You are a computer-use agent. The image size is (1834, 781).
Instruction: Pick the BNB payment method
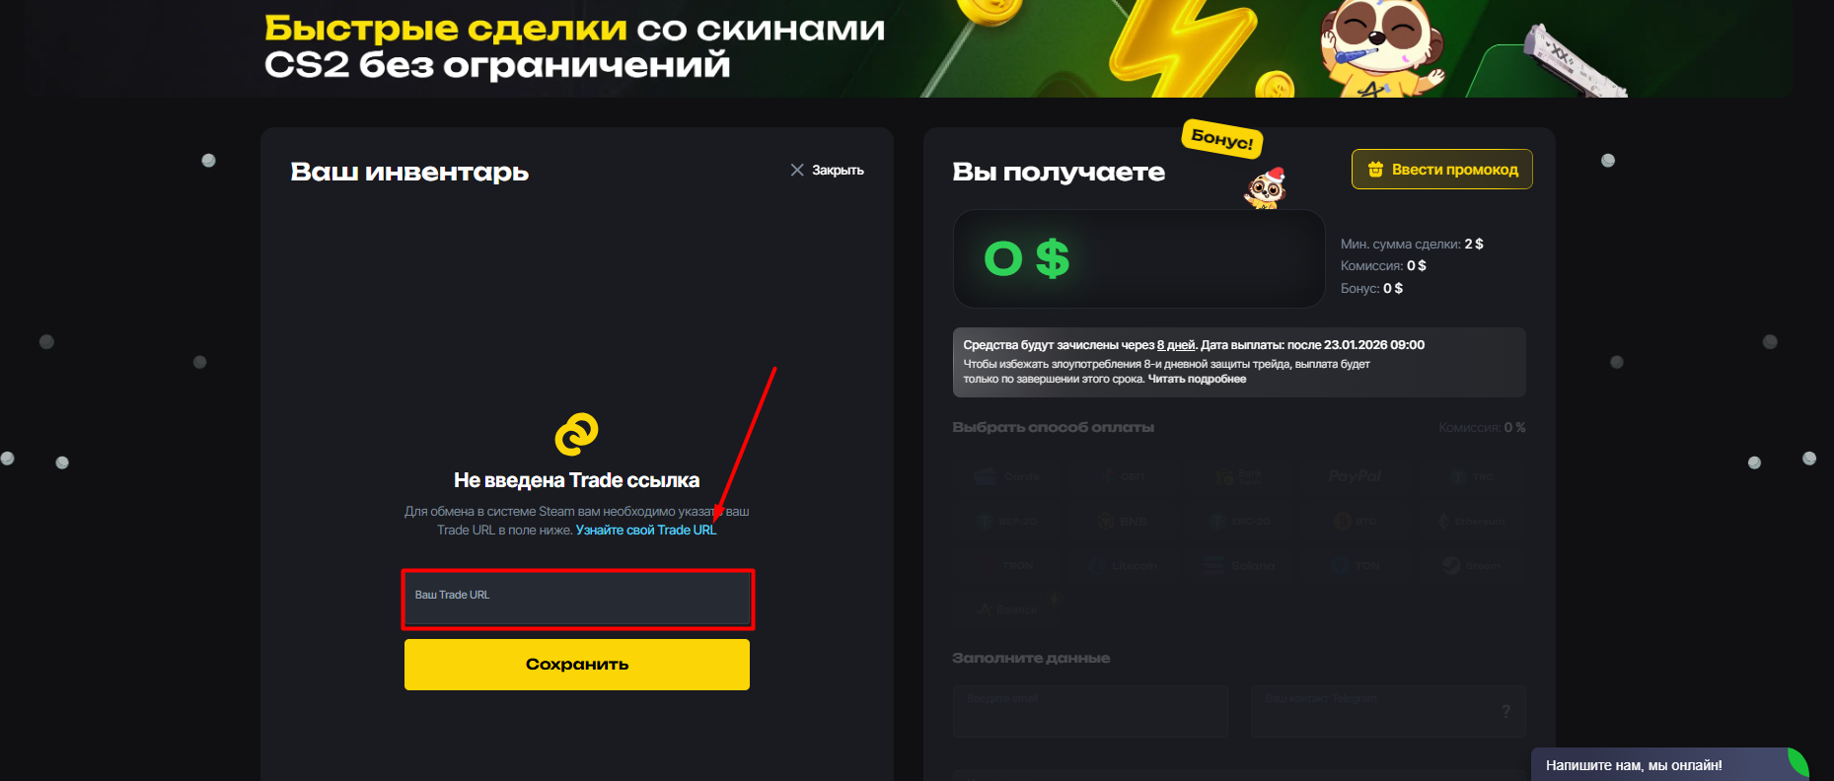1124,521
